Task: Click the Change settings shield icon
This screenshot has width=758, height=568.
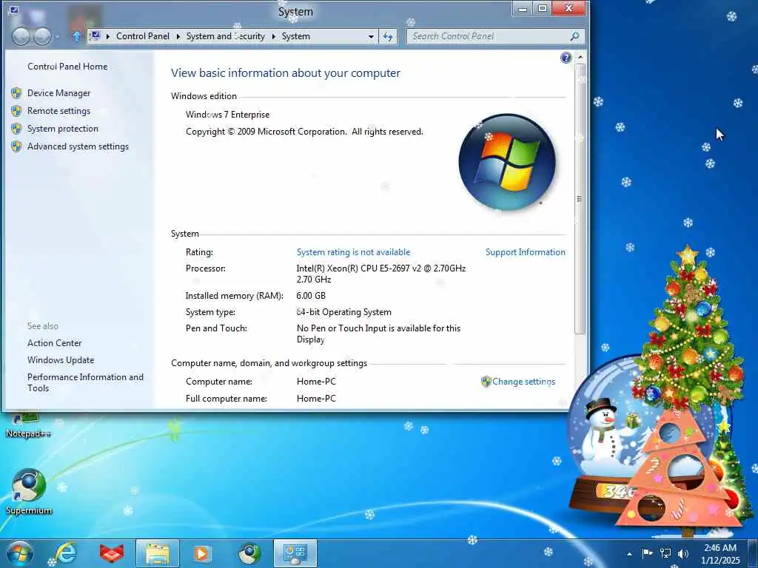Action: tap(486, 382)
